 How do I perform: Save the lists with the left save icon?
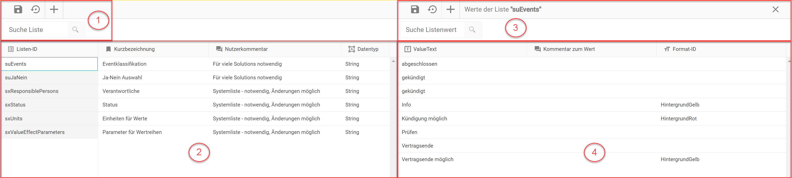pos(18,10)
